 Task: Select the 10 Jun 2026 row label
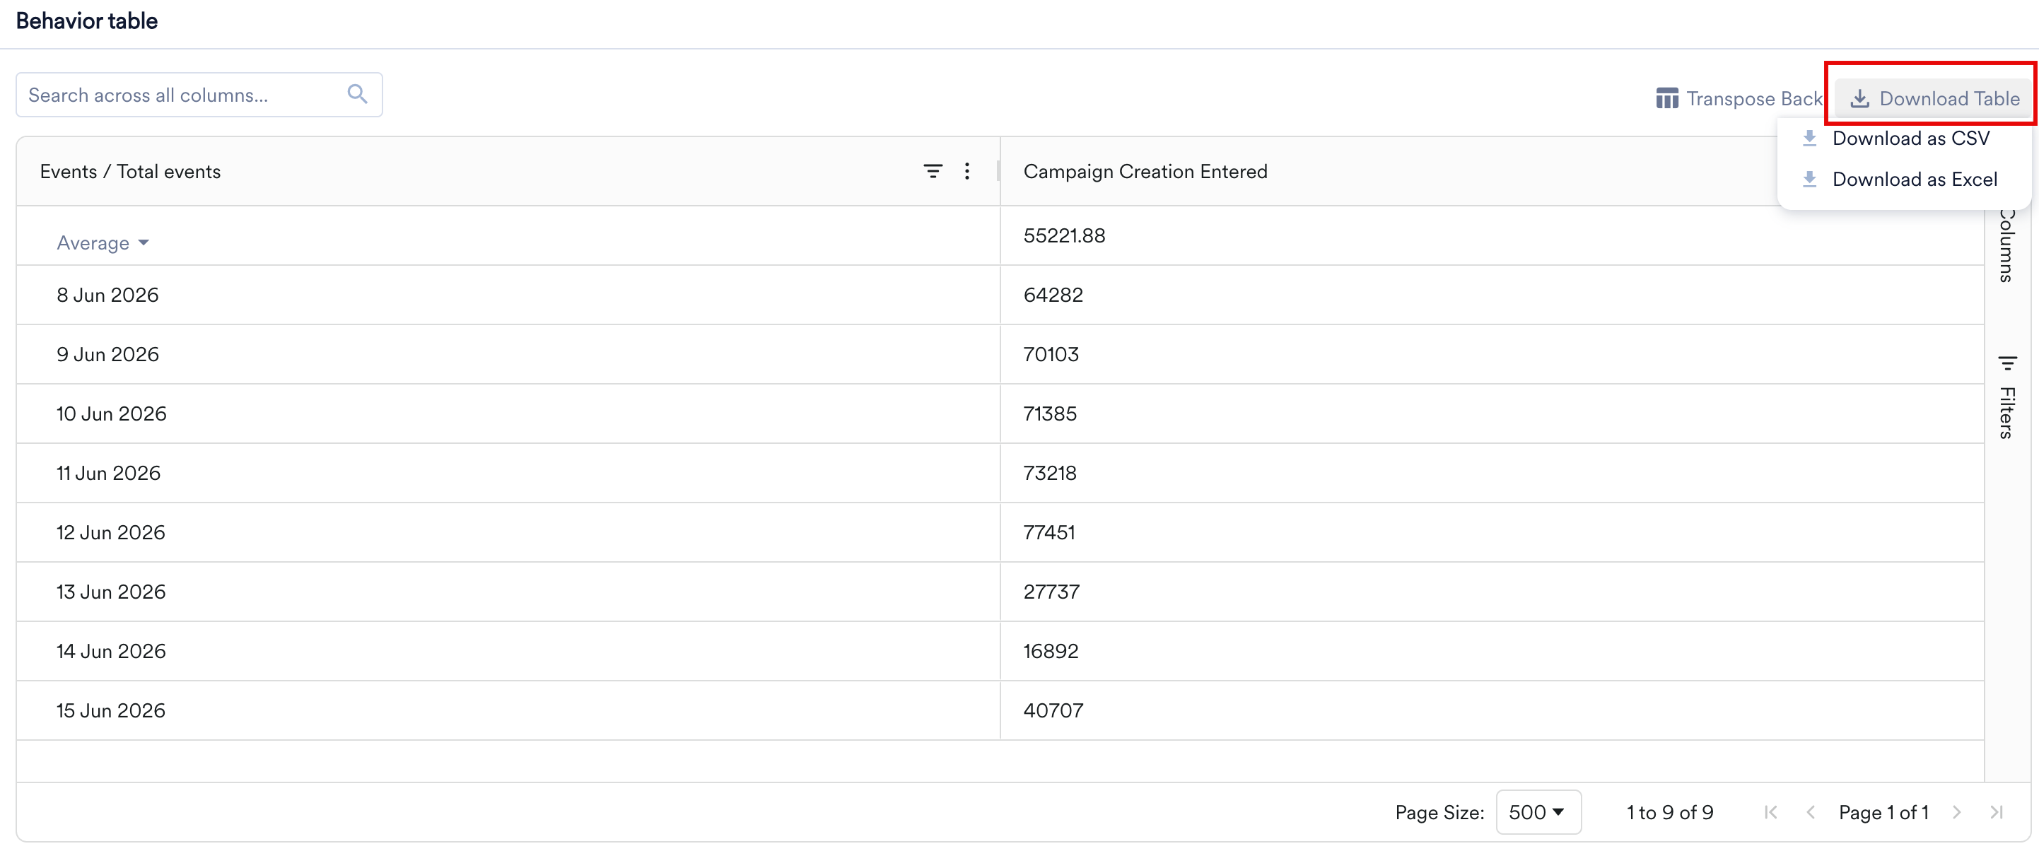coord(112,414)
